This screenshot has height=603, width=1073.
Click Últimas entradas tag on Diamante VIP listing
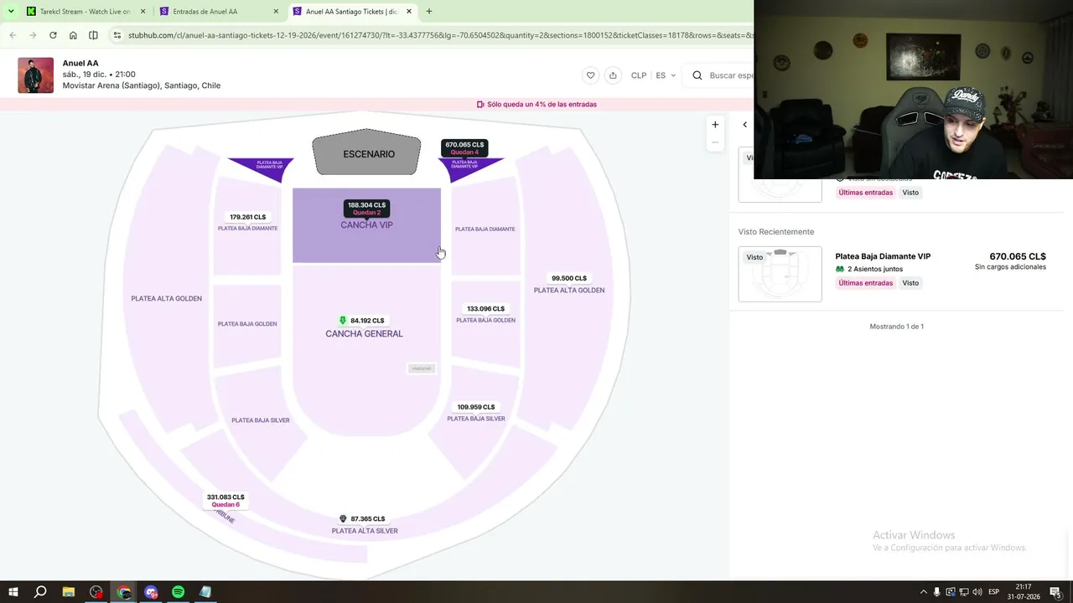click(866, 283)
